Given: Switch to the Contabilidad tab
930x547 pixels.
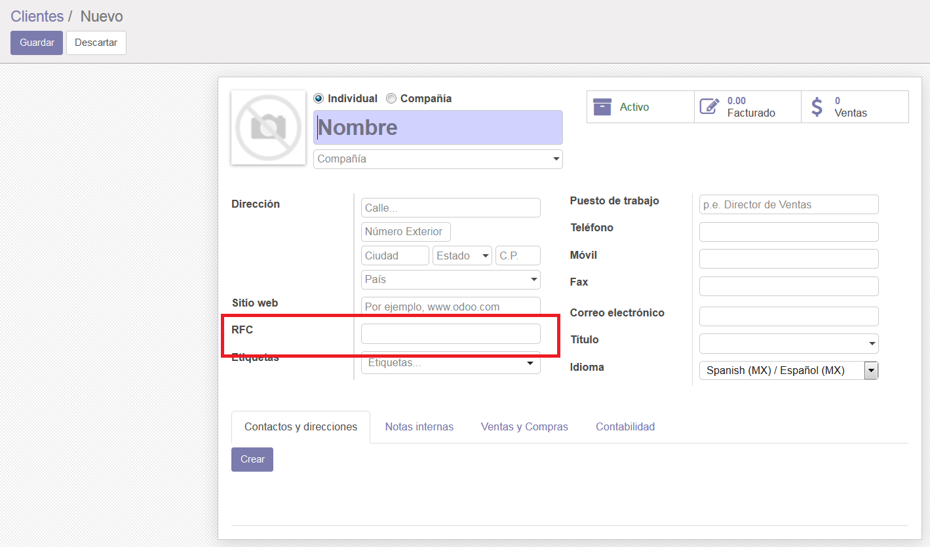Looking at the screenshot, I should point(625,427).
